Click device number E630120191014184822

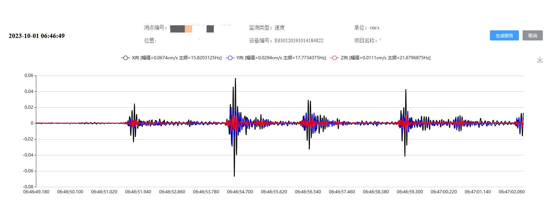coord(299,41)
